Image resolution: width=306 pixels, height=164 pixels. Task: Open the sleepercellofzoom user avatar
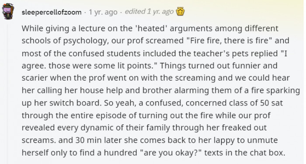(x=8, y=11)
